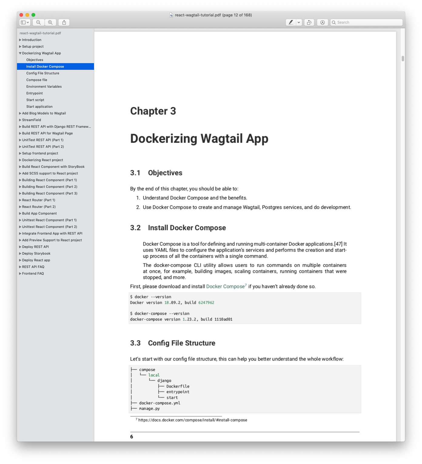Select Deploy React app chapter
Image resolution: width=422 pixels, height=464 pixels.
point(55,260)
